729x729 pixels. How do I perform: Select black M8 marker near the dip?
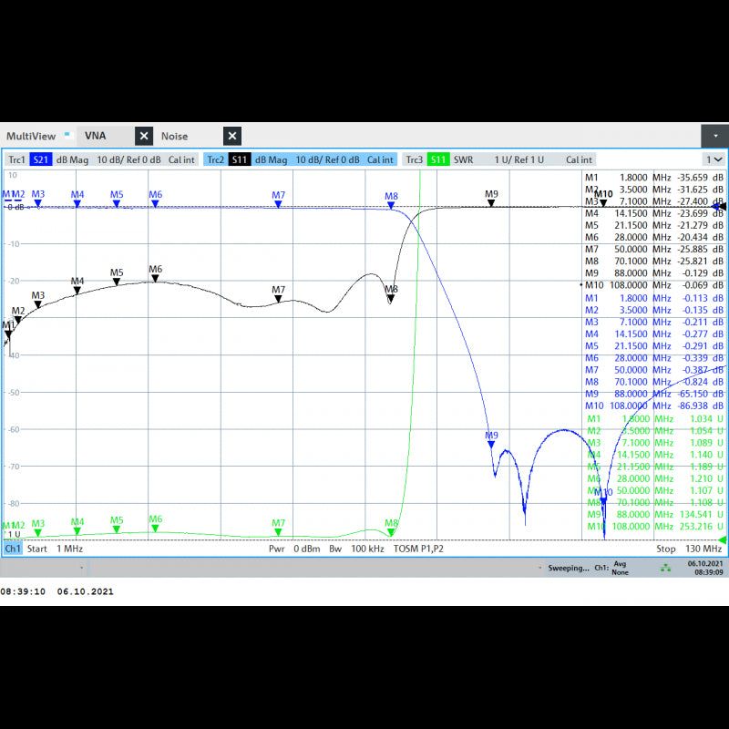391,300
